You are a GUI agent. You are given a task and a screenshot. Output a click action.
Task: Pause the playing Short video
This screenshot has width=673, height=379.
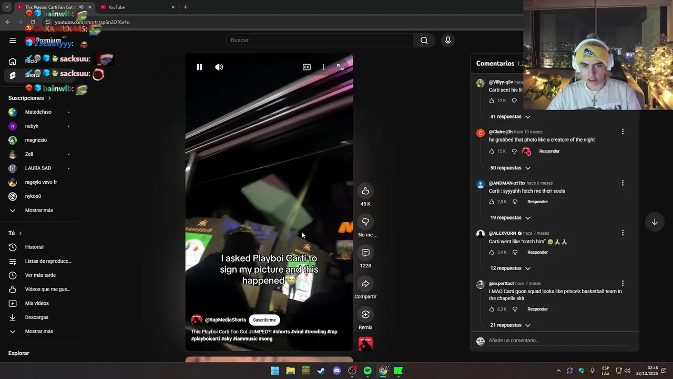point(199,67)
